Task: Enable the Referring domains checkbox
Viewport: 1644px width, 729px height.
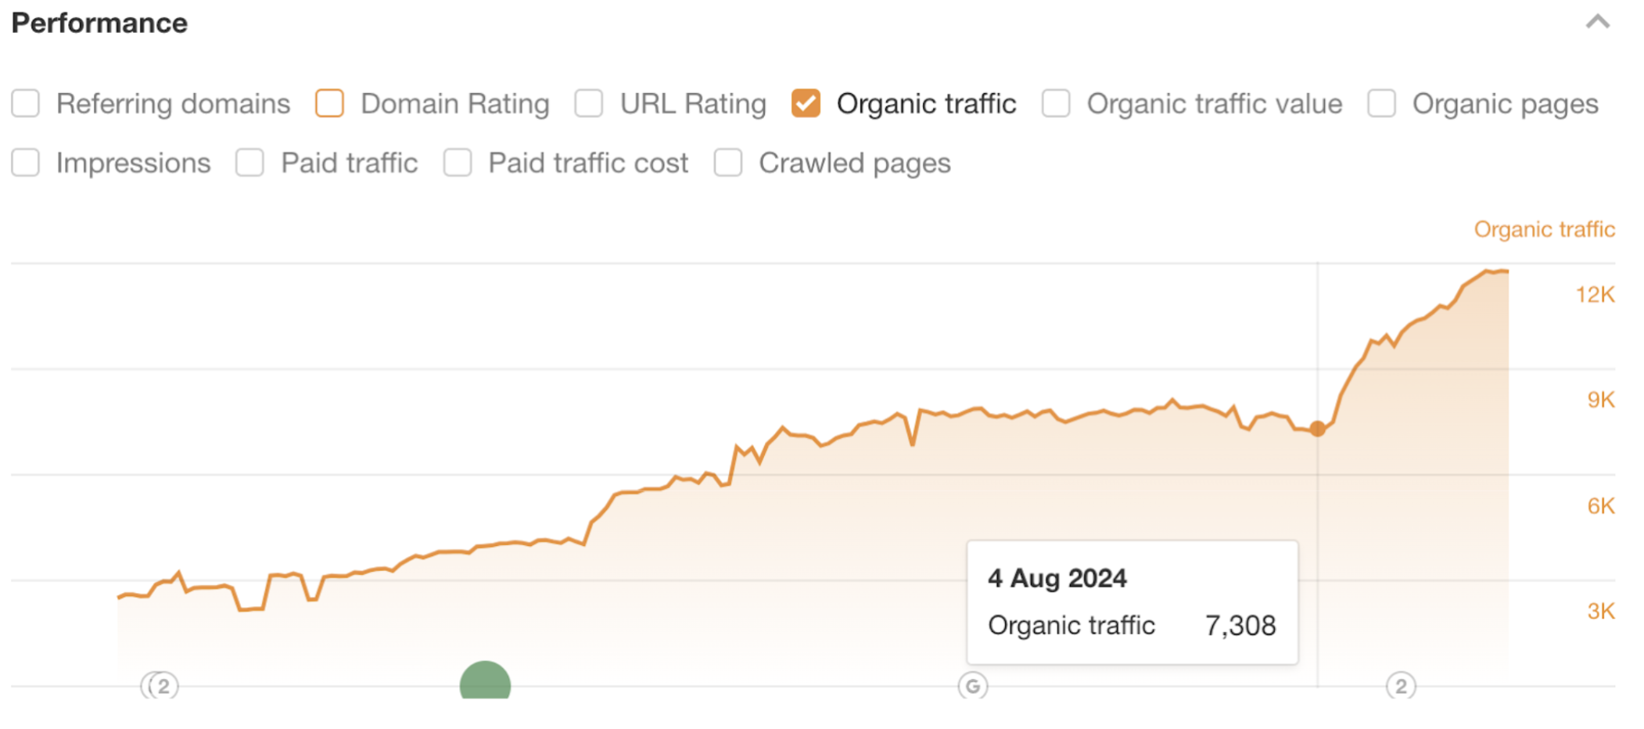Action: 26,103
